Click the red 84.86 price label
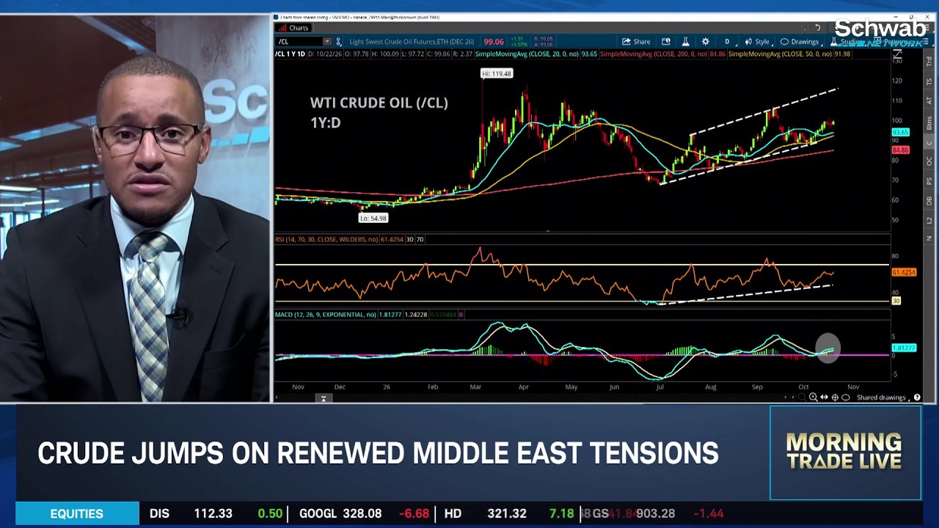This screenshot has width=939, height=528. (x=900, y=150)
